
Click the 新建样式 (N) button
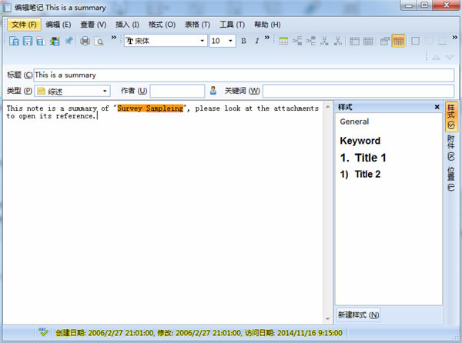coord(359,315)
